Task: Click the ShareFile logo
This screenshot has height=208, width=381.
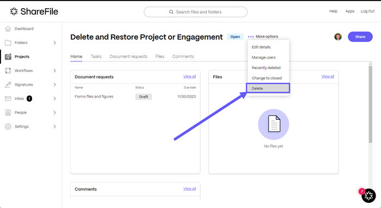Action: 34,11
